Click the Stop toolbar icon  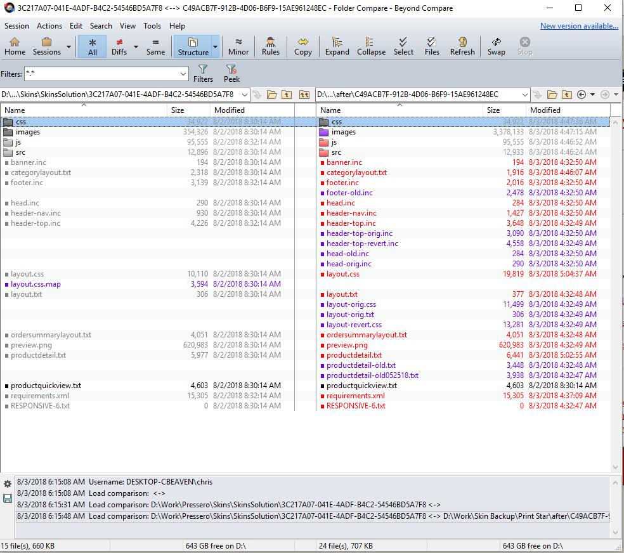[525, 46]
